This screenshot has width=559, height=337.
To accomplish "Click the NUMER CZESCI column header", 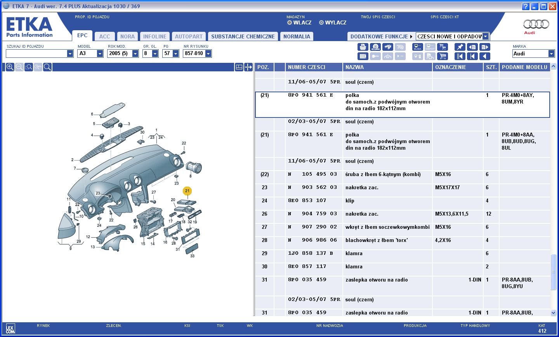I will [314, 67].
